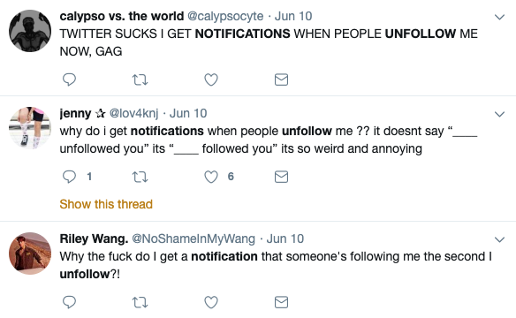
Task: Like the tweet by @calypsocyte
Action: [211, 79]
